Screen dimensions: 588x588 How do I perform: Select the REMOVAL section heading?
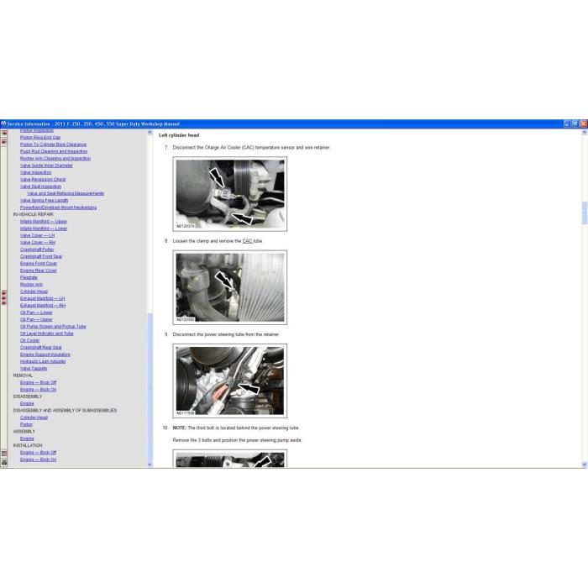pos(23,375)
